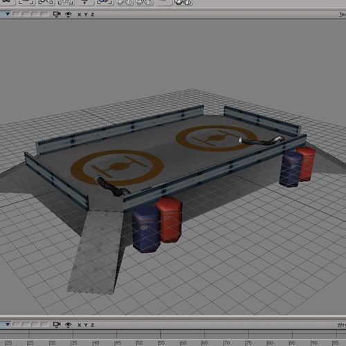Select the rear red barrel model
Screen dimensions: 346x346
(307, 164)
